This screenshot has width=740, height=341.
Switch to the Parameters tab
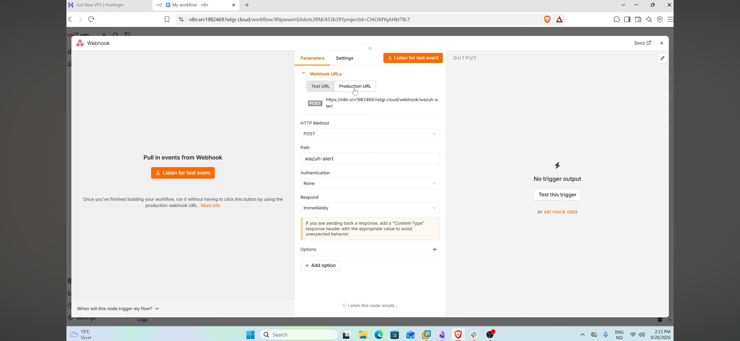coord(312,58)
